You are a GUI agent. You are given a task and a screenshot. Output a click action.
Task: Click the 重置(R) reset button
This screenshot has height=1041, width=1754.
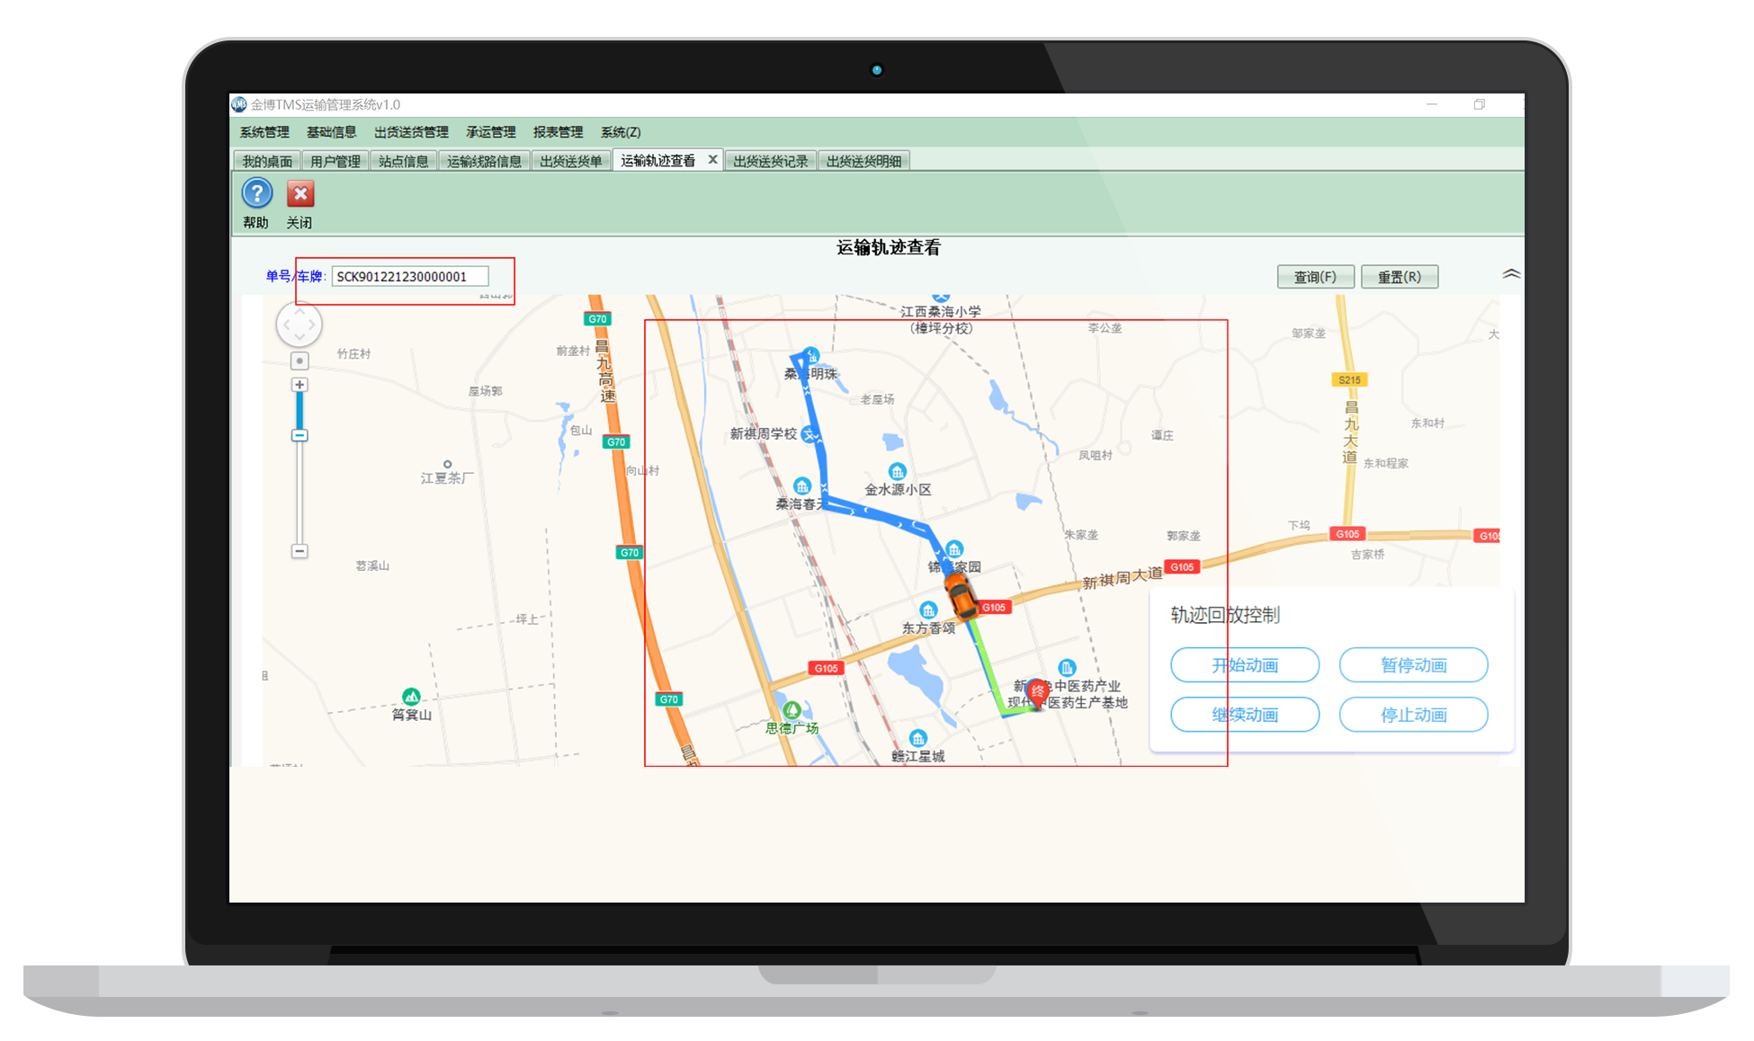[x=1400, y=277]
